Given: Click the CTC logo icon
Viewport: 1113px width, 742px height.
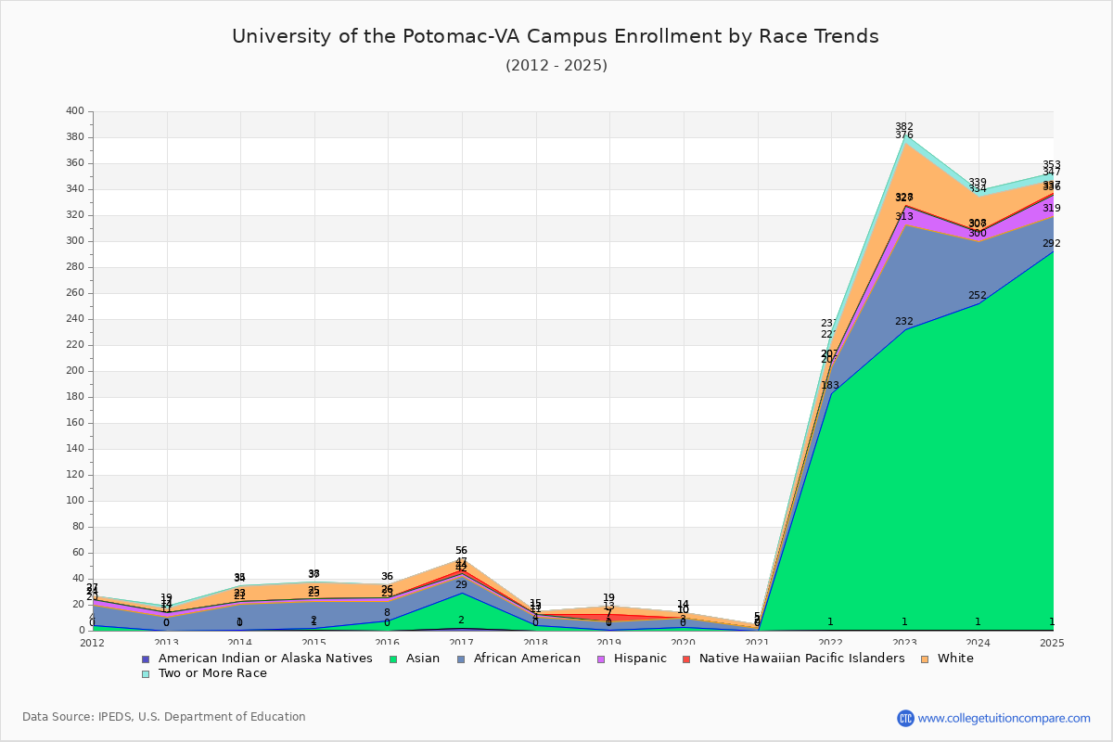Looking at the screenshot, I should 905,718.
